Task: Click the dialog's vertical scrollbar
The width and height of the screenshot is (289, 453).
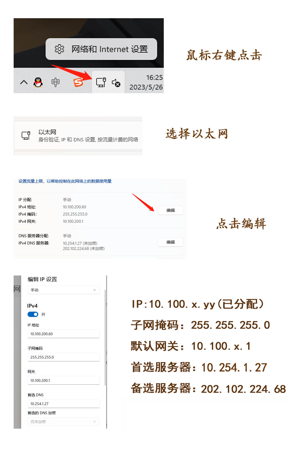Action: click(x=105, y=337)
